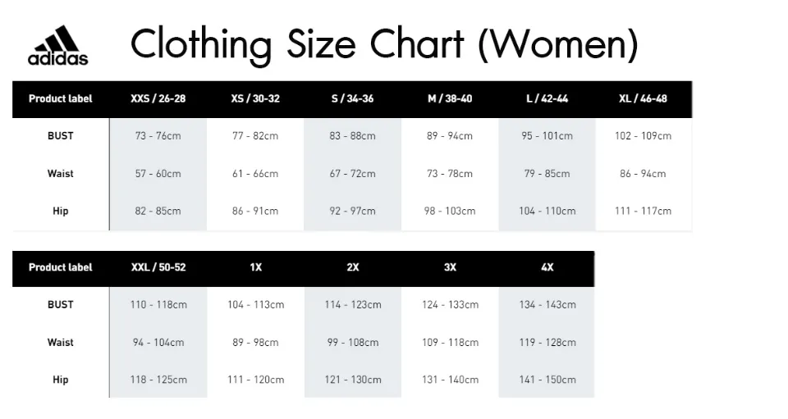Click the 4X size header
Image resolution: width=788 pixels, height=419 pixels.
[x=547, y=267]
